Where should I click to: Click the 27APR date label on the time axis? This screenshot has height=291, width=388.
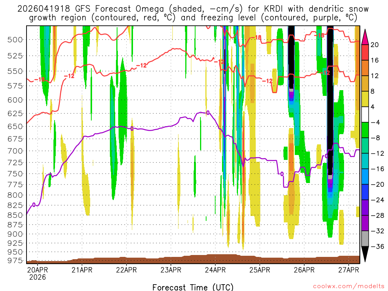pyautogui.click(x=349, y=270)
